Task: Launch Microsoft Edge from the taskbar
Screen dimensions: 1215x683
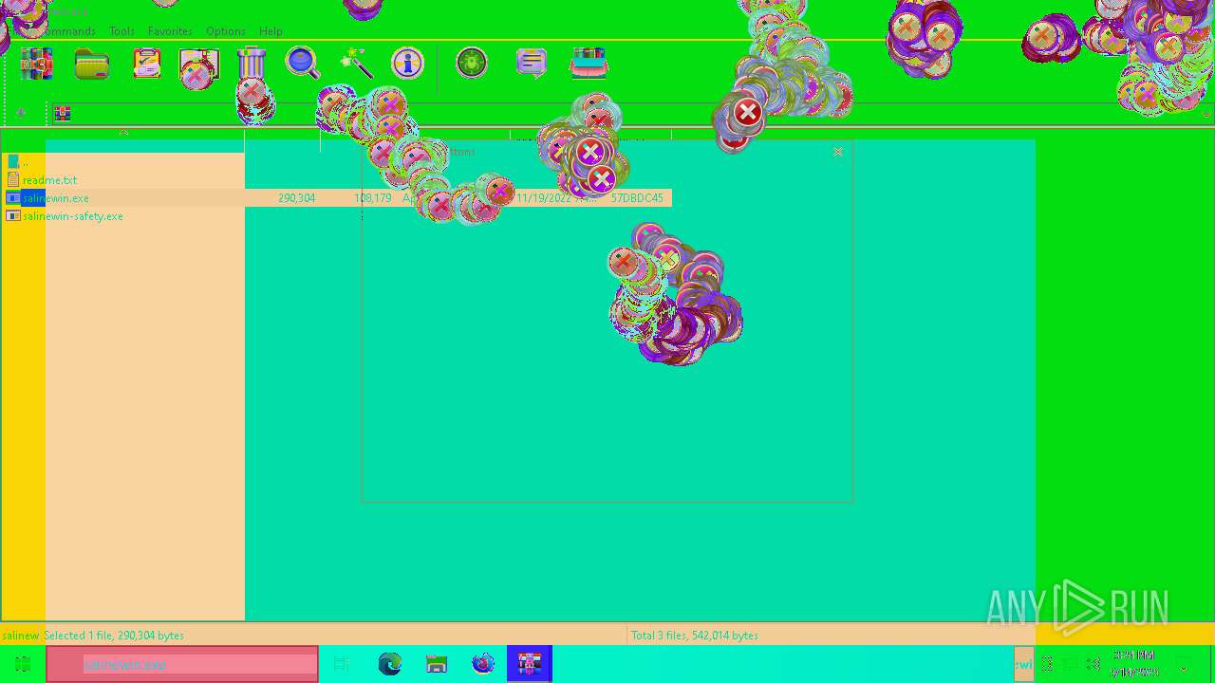Action: (x=390, y=664)
